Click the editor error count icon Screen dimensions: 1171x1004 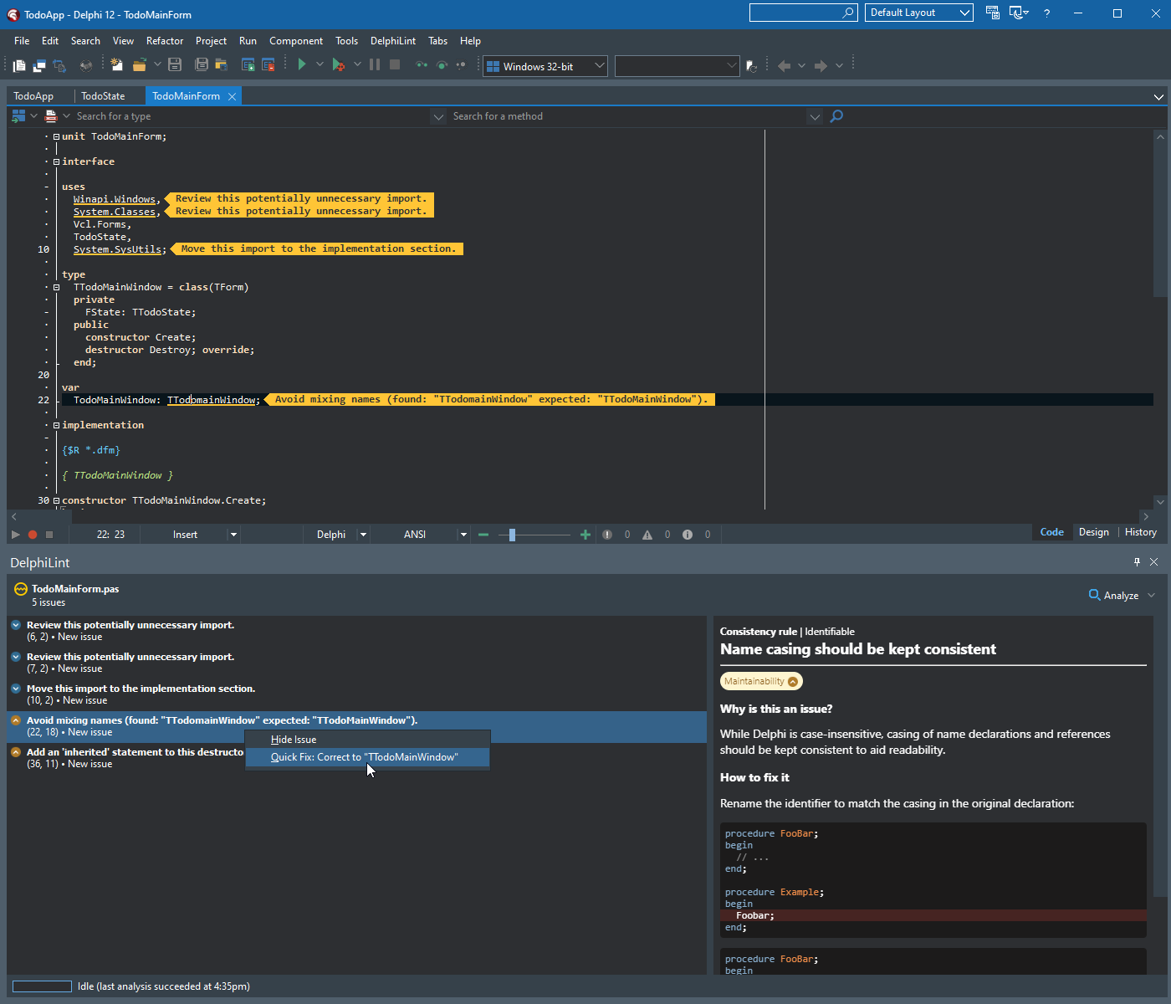607,535
